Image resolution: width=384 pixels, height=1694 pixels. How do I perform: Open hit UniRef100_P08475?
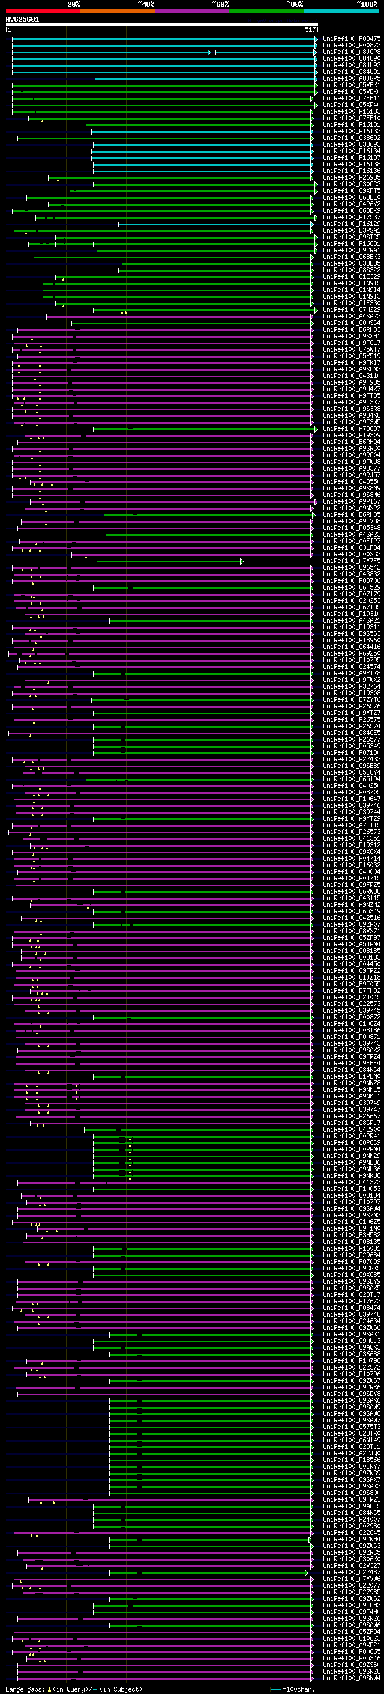351,39
